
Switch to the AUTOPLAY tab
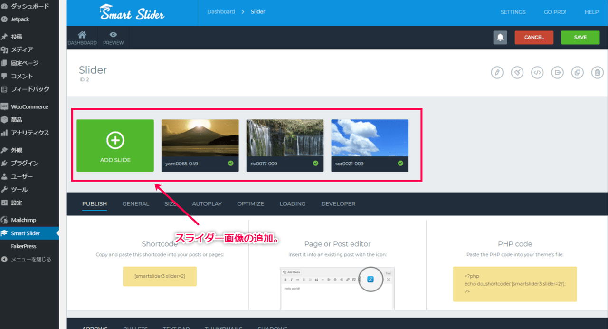pyautogui.click(x=207, y=204)
